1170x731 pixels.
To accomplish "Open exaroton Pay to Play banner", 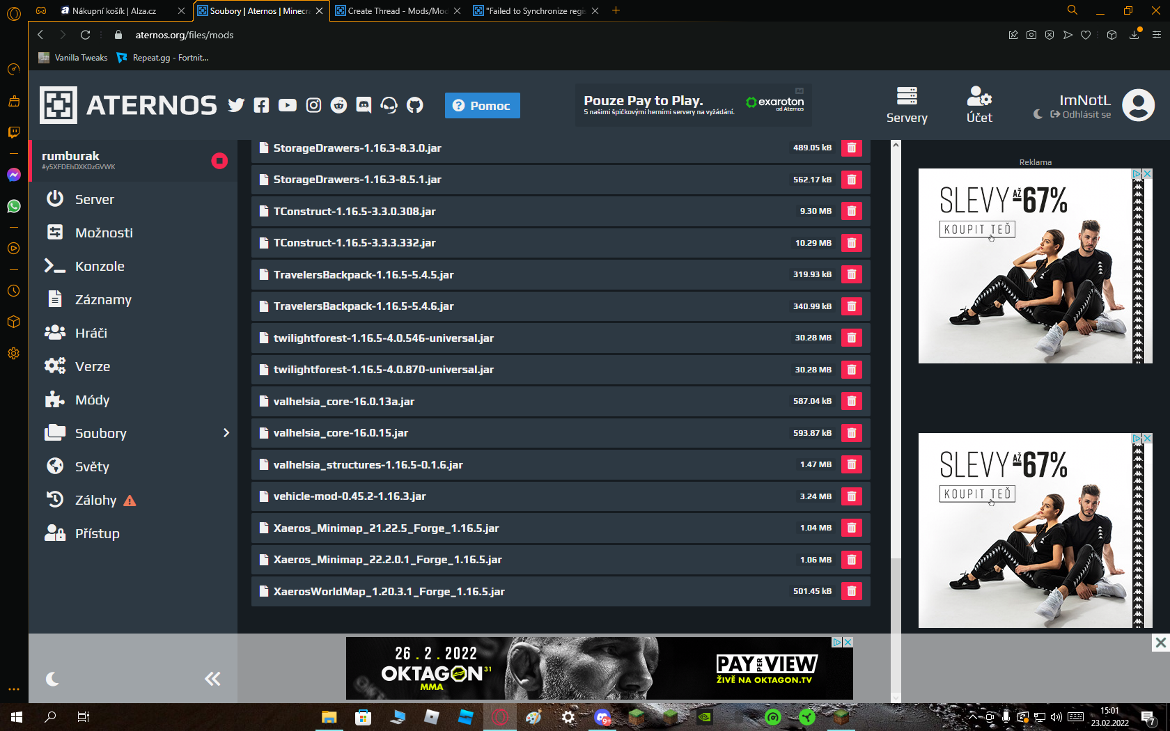I will (x=694, y=105).
